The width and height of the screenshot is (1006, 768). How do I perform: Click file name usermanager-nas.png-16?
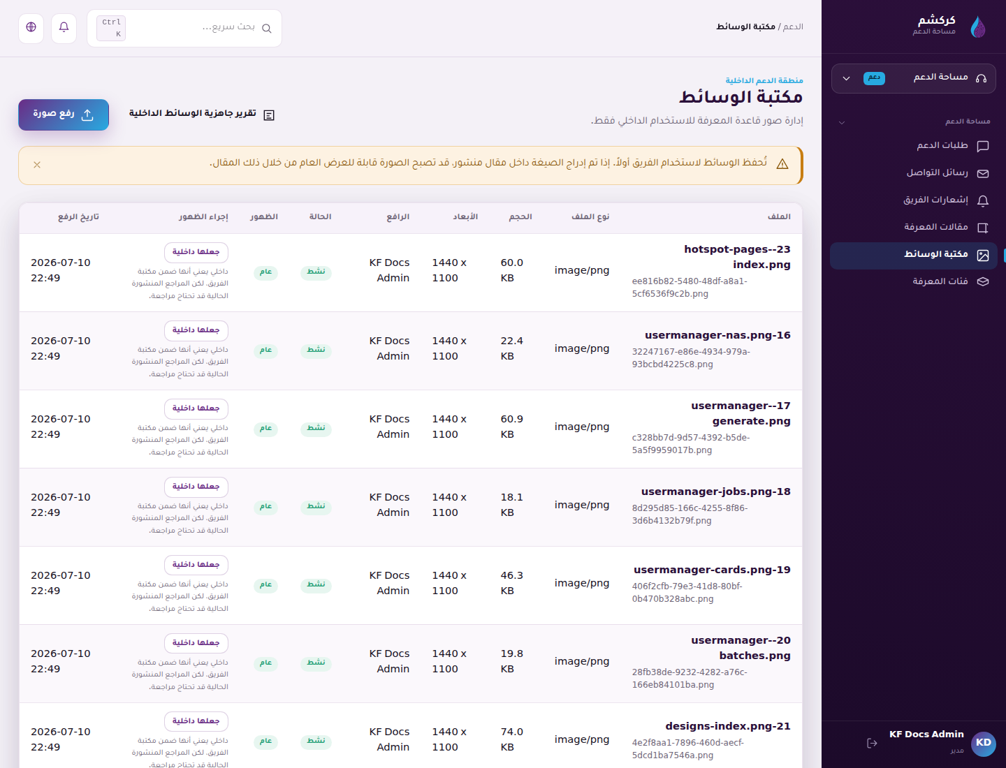coord(717,335)
